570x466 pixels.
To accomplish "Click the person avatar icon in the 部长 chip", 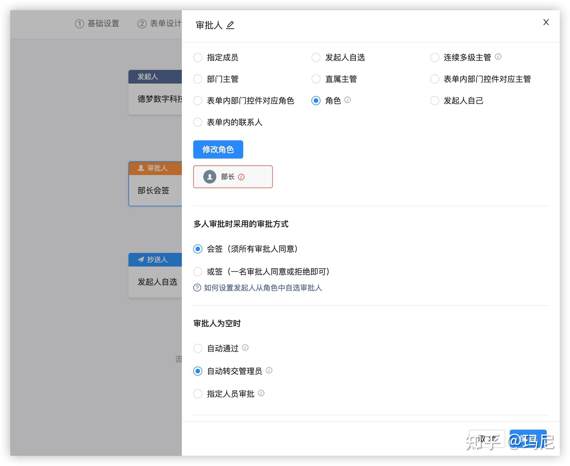I will [209, 177].
